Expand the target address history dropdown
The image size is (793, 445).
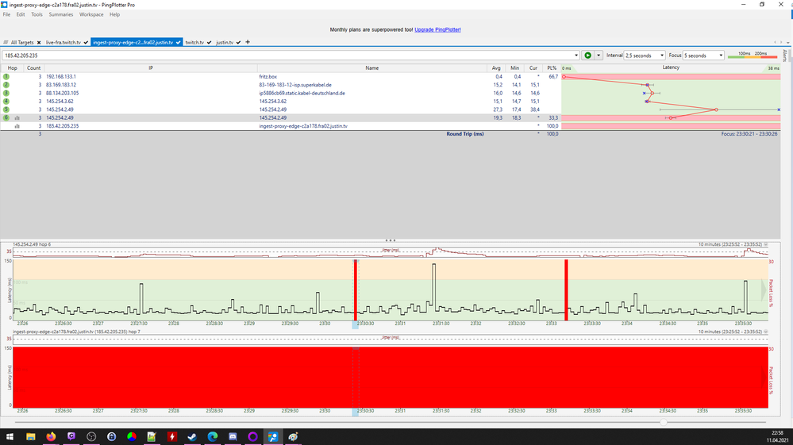point(576,56)
